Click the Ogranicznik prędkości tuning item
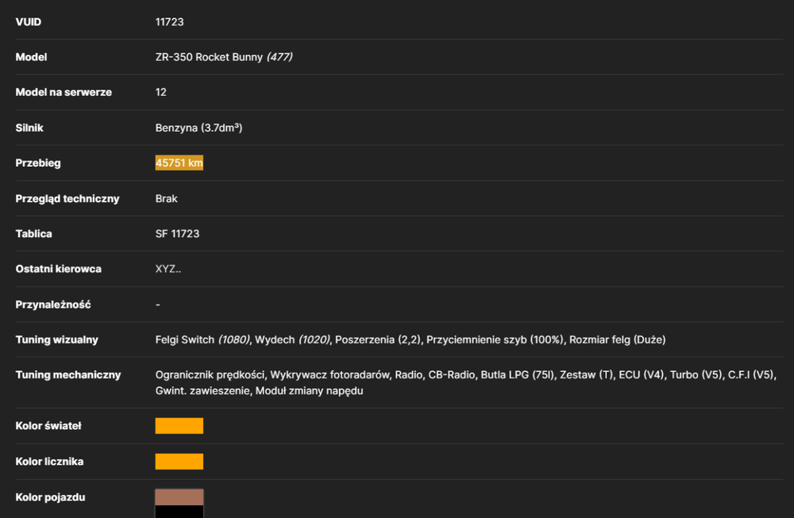 pos(210,375)
